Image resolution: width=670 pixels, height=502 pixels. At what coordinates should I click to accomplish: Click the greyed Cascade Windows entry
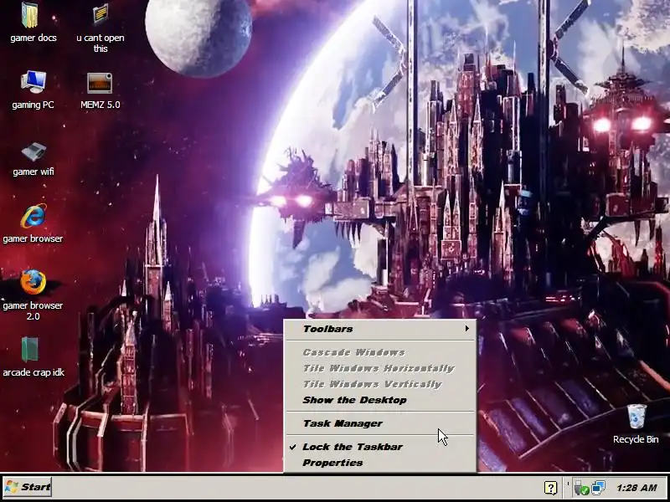[380, 352]
